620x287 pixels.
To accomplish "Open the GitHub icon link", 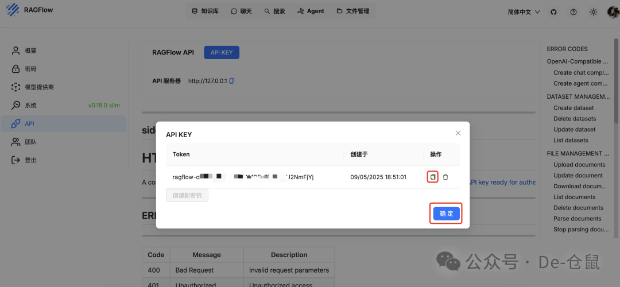I will pos(553,12).
